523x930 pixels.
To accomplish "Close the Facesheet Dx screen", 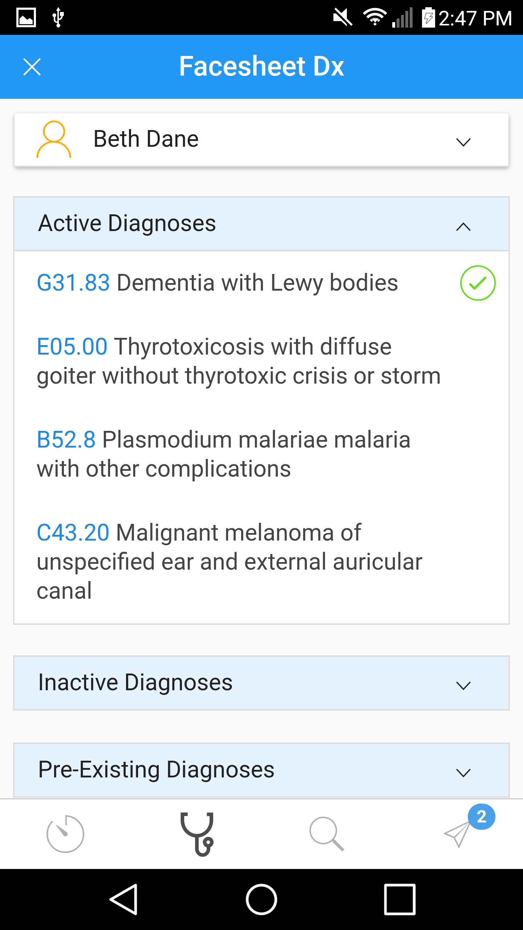I will point(32,67).
